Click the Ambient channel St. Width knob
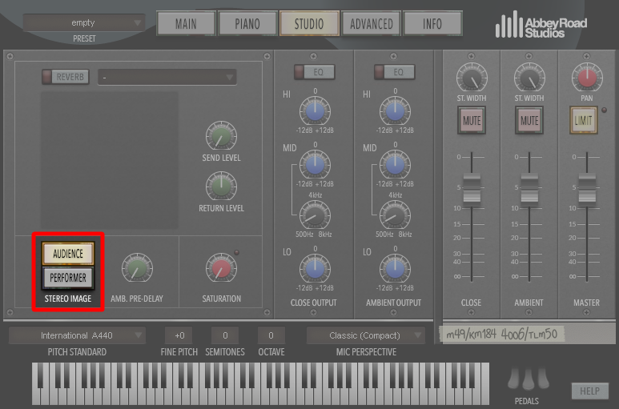The height and width of the screenshot is (409, 619). click(x=529, y=78)
